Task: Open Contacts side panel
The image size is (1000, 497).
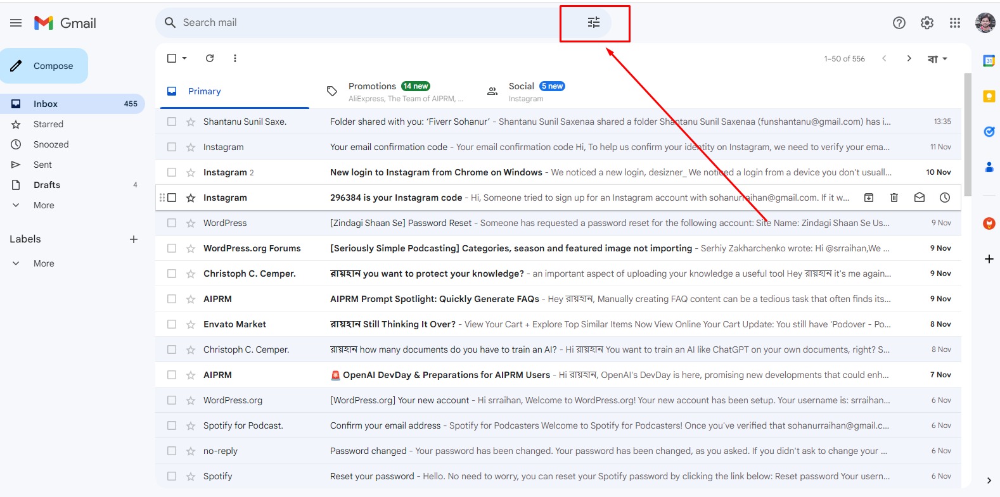Action: 989,167
